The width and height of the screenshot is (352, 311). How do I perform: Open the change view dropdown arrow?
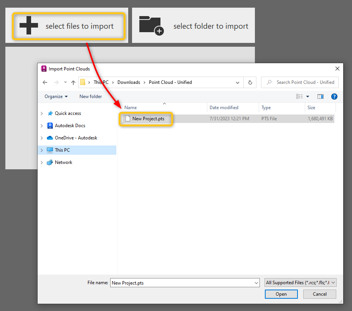click(x=307, y=96)
